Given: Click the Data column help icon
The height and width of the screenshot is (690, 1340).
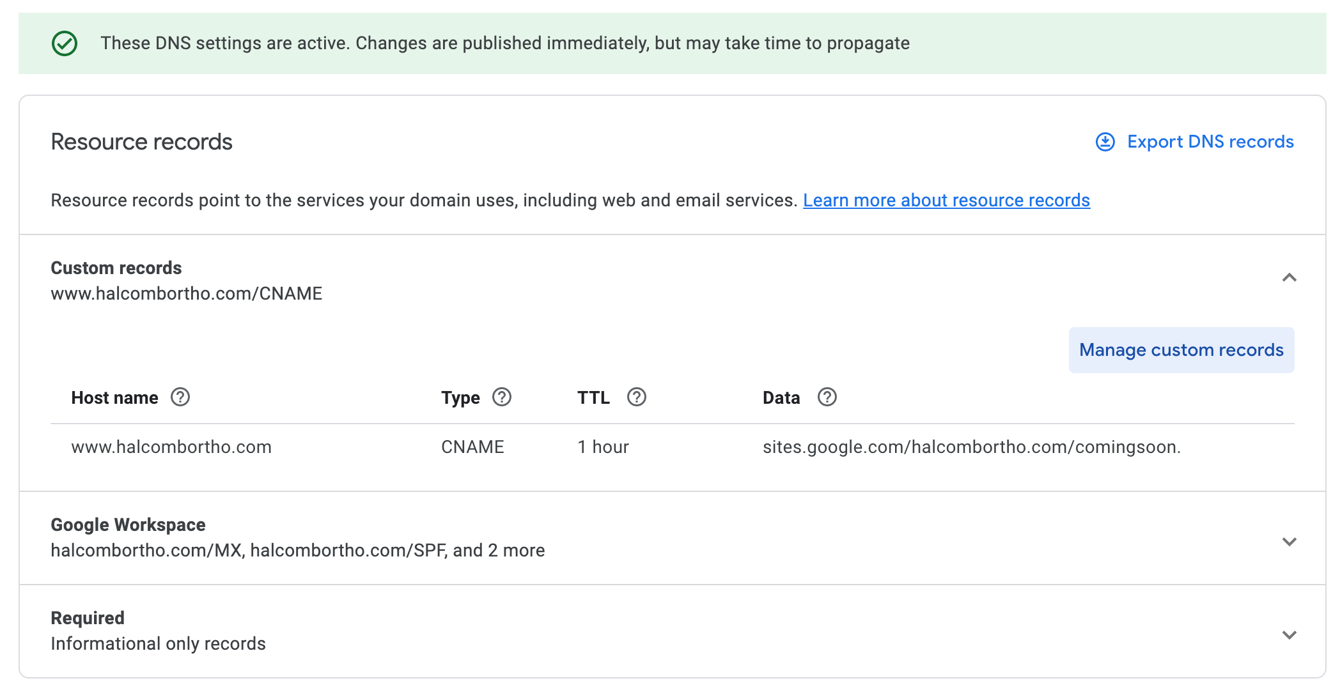Looking at the screenshot, I should click(827, 397).
